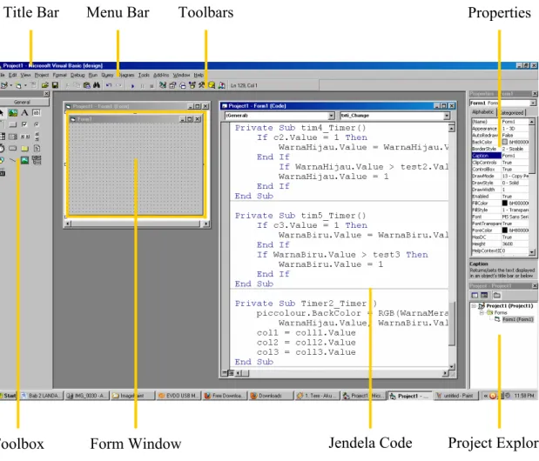Viewport: 539px width, 461px height.
Task: Click the General tab button in the toolbox
Action: point(23,102)
